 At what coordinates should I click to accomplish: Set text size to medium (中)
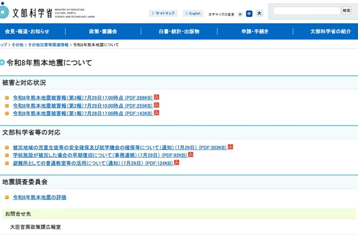tap(249, 14)
